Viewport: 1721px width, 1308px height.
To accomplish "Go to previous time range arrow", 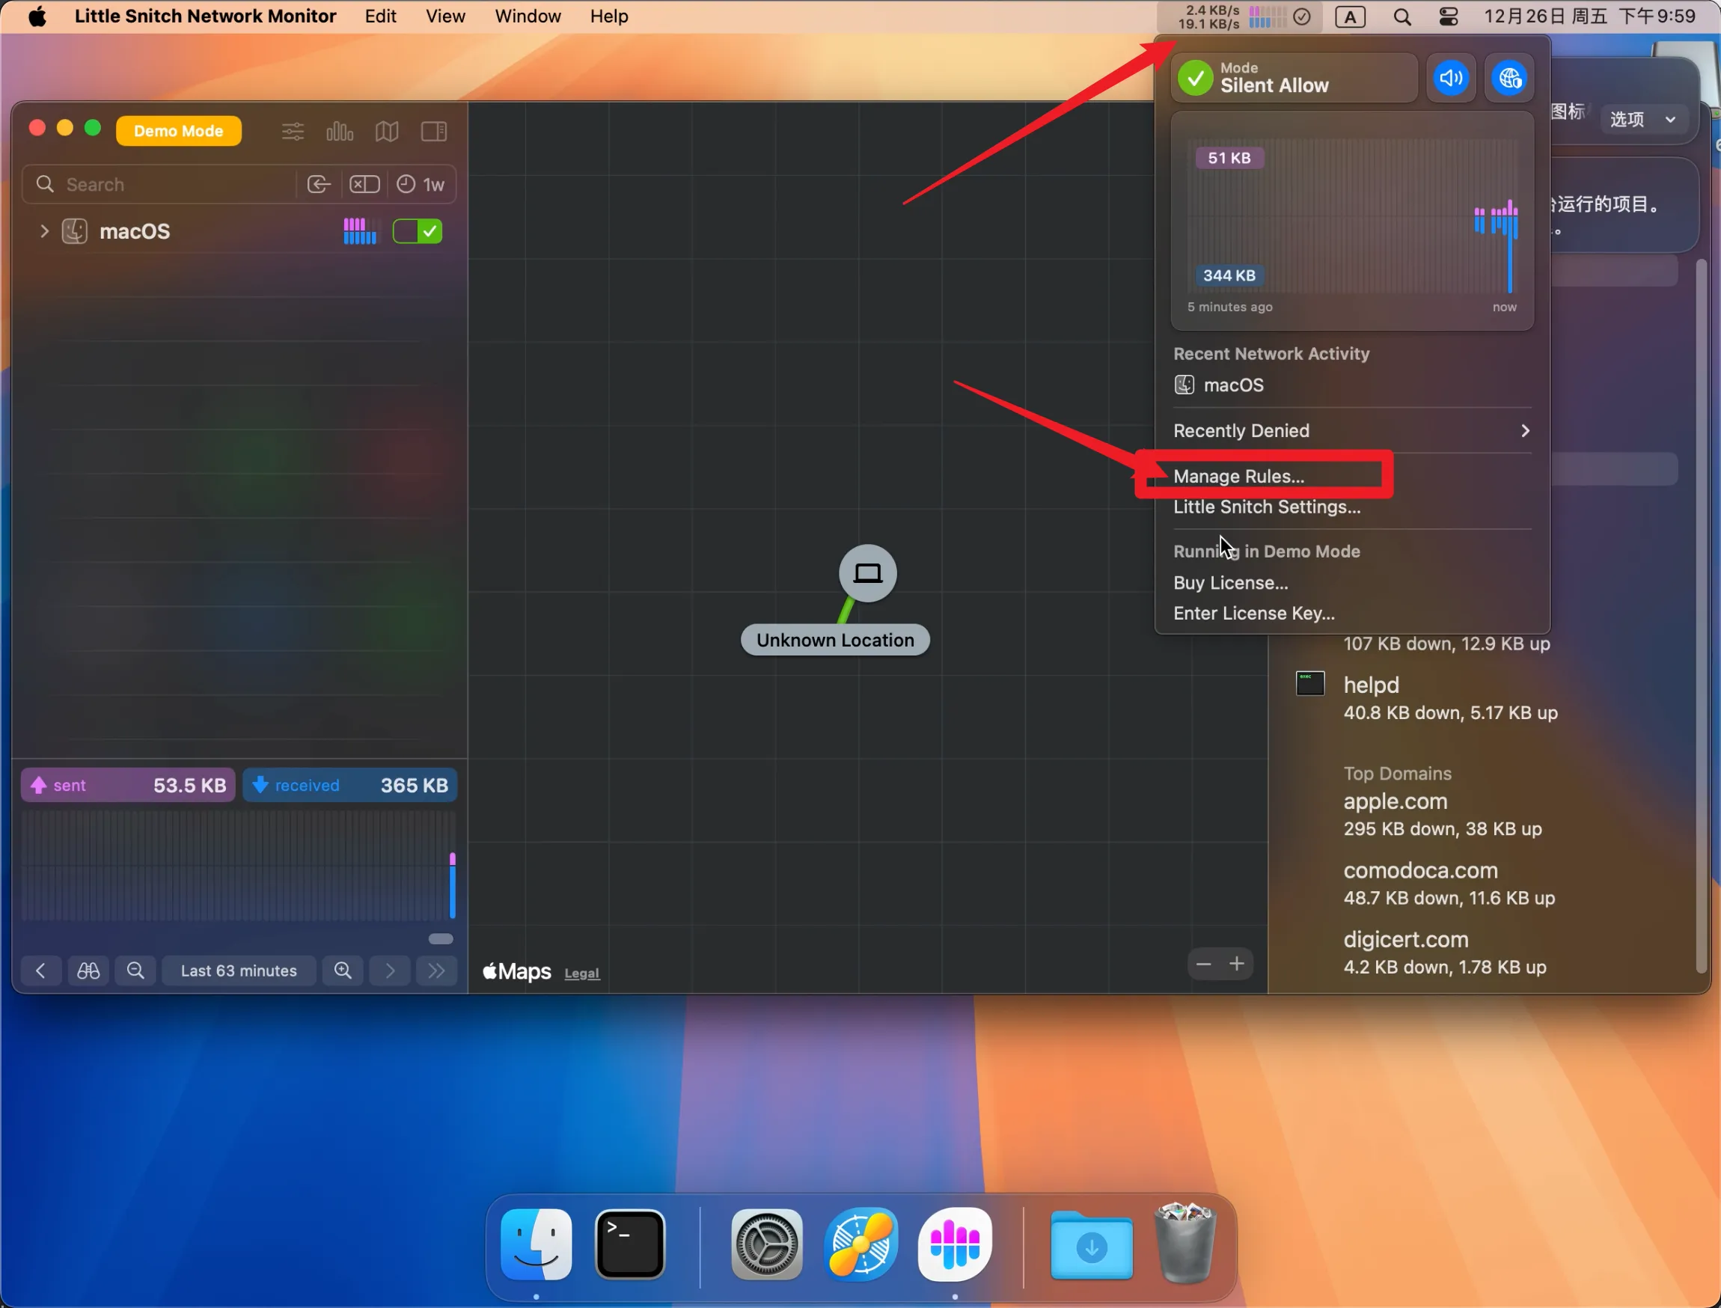I will pyautogui.click(x=40, y=971).
